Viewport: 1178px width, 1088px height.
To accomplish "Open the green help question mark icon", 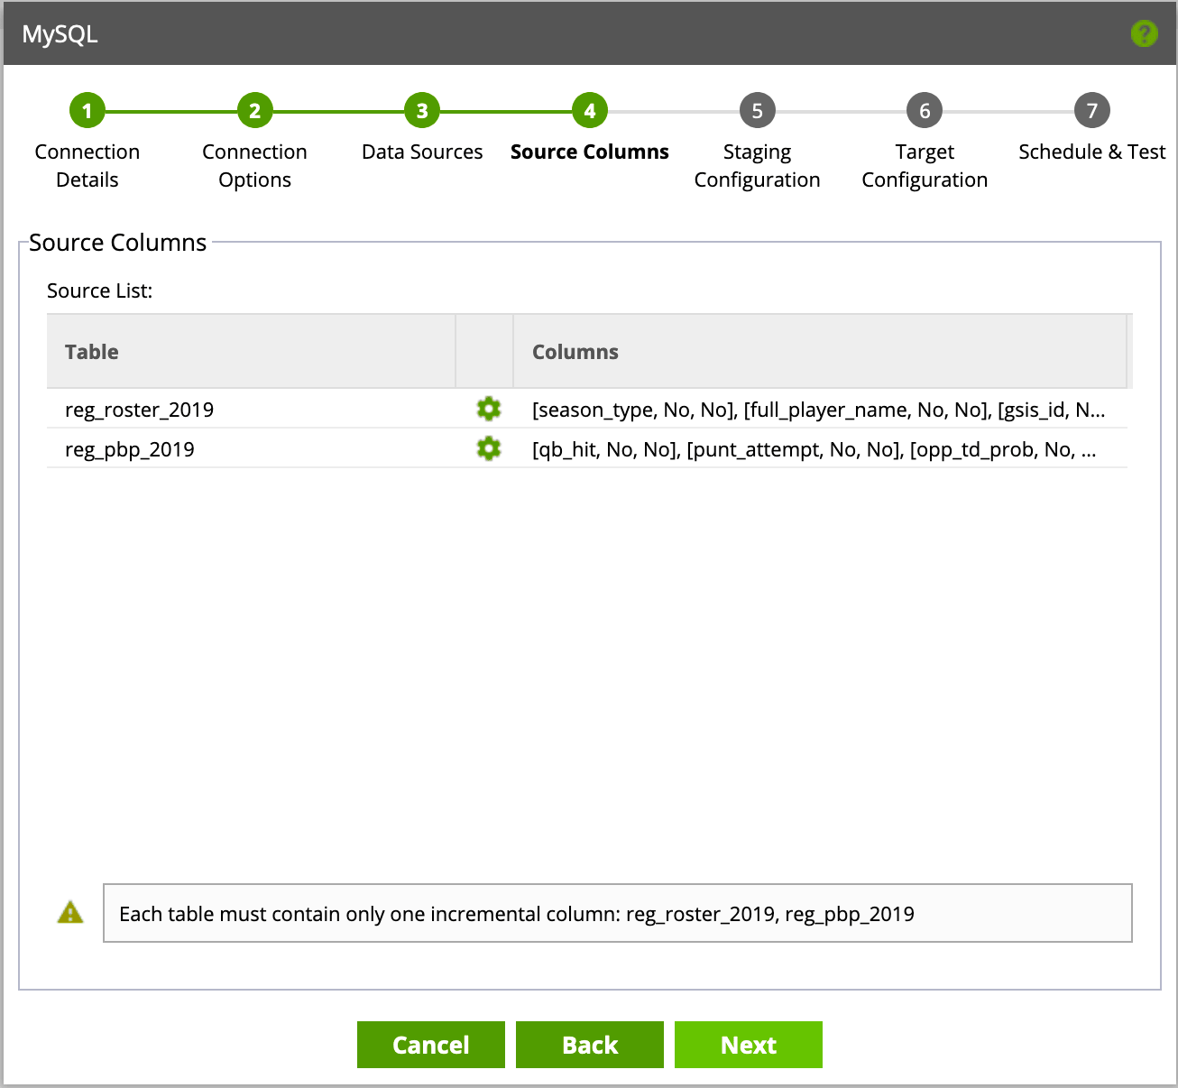I will pyautogui.click(x=1144, y=34).
